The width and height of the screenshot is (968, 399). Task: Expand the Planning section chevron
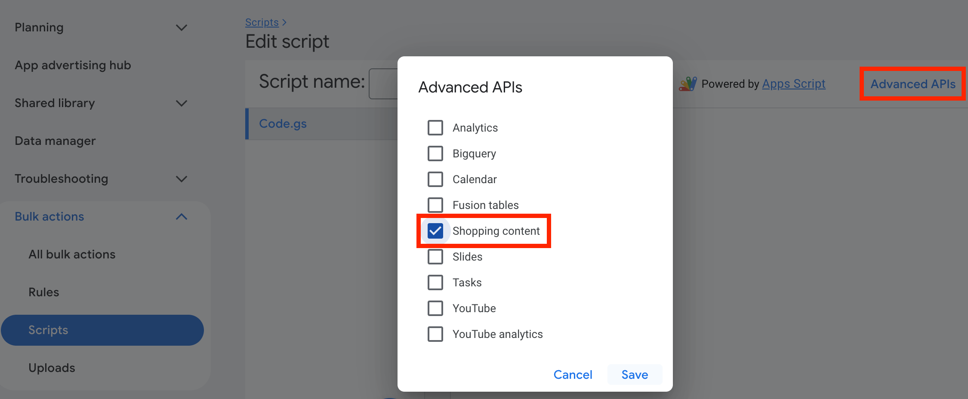(x=182, y=28)
